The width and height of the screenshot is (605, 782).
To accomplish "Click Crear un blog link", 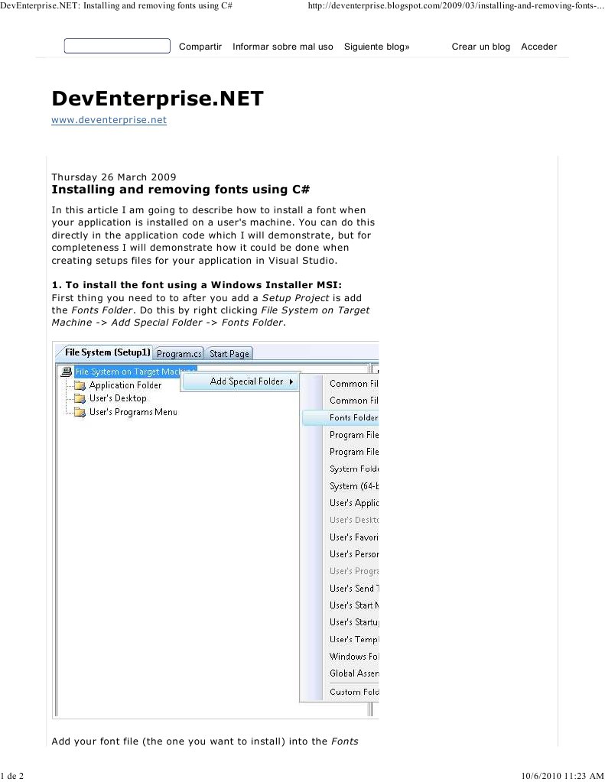I will pyautogui.click(x=480, y=47).
